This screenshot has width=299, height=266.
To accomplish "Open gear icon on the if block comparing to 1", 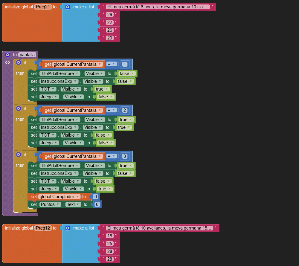I will (x=19, y=62).
